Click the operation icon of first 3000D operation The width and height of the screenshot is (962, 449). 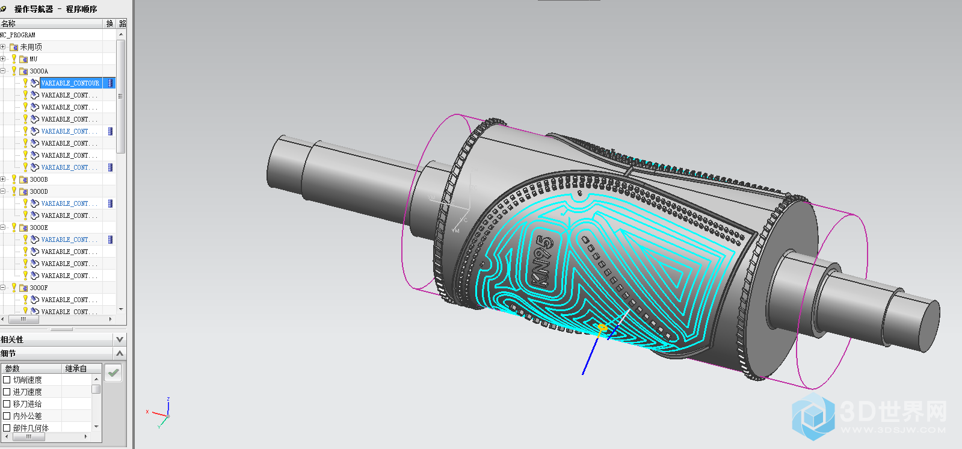click(35, 203)
